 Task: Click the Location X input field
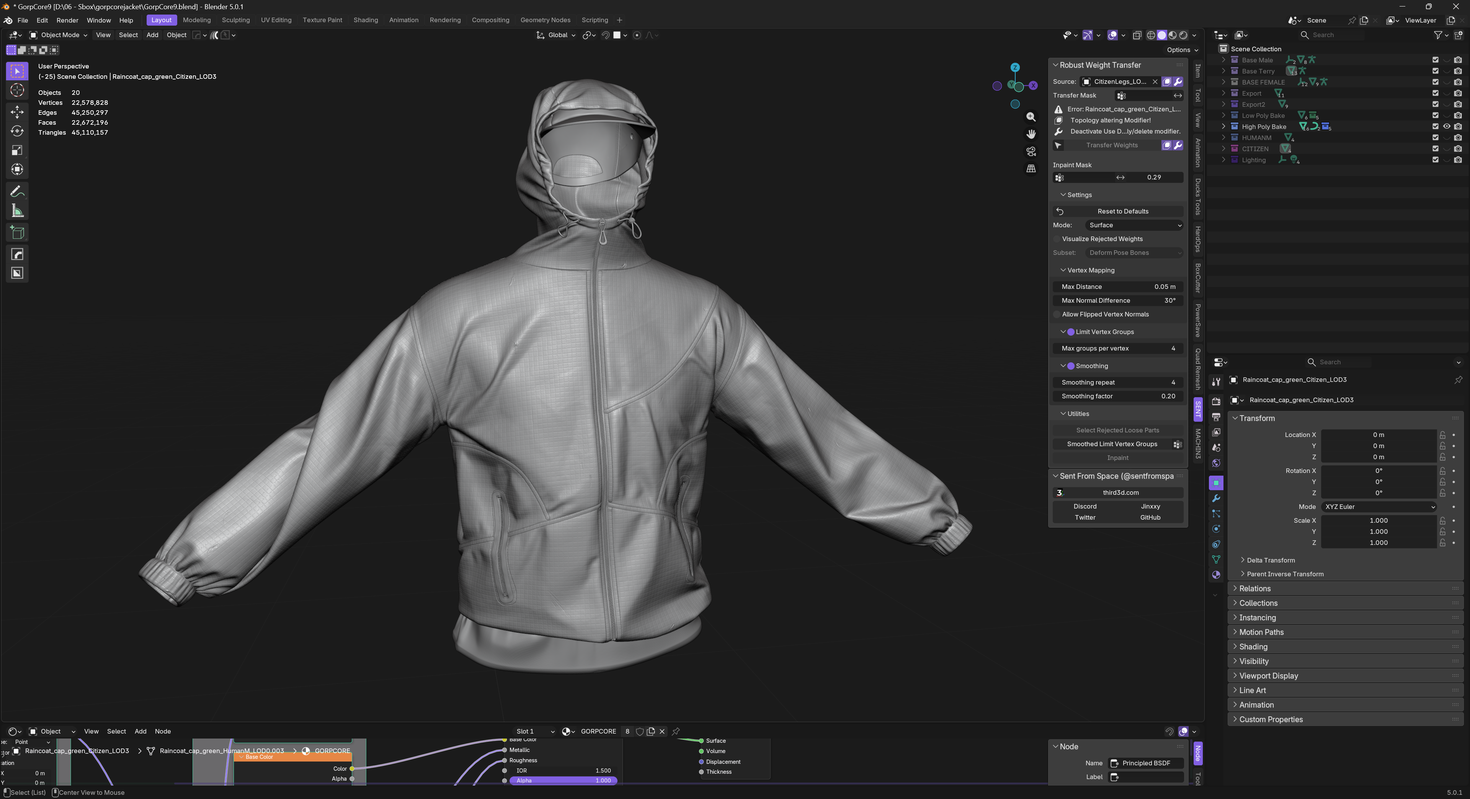(1378, 435)
